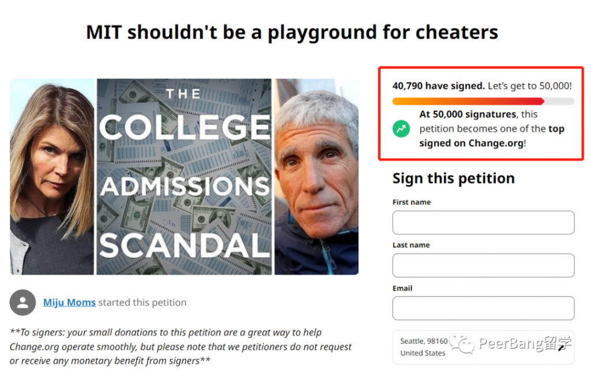The width and height of the screenshot is (591, 371).
Task: Click the orange signature progress bar
Action: click(468, 102)
